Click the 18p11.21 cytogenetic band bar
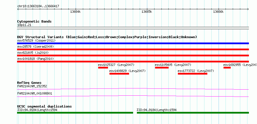This screenshot has height=124, width=257. point(133,28)
